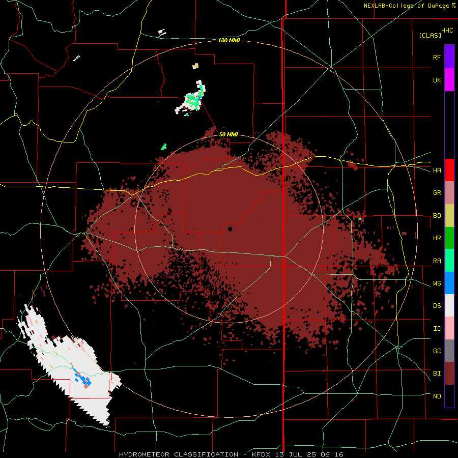Click the blue wet snow pixels in southwest echo
The height and width of the screenshot is (458, 458).
(82, 378)
